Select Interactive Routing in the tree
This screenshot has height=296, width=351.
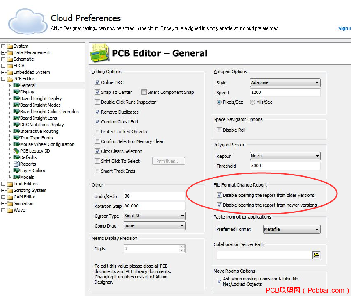point(39,131)
